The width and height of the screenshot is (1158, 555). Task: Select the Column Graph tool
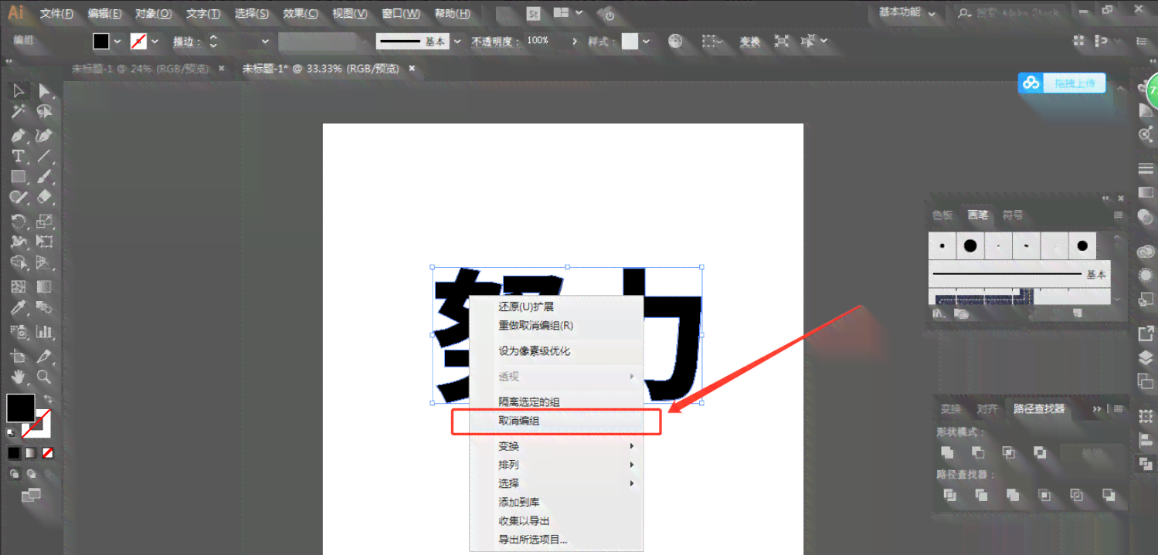pos(45,332)
